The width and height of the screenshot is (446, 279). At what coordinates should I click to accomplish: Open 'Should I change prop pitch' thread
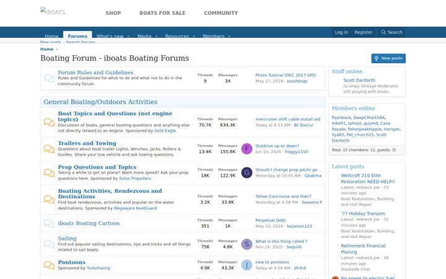tap(288, 170)
